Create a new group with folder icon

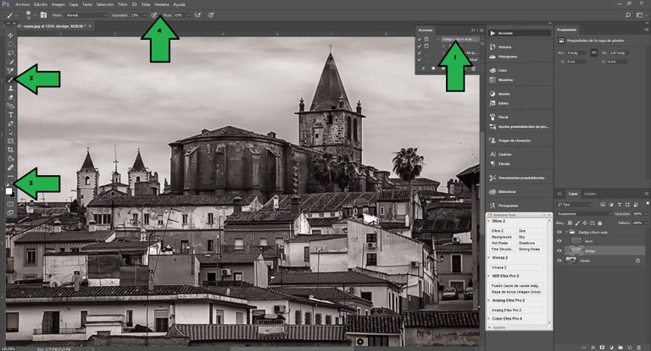click(620, 348)
